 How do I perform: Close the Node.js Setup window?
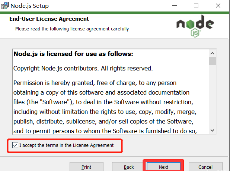pos(218,6)
